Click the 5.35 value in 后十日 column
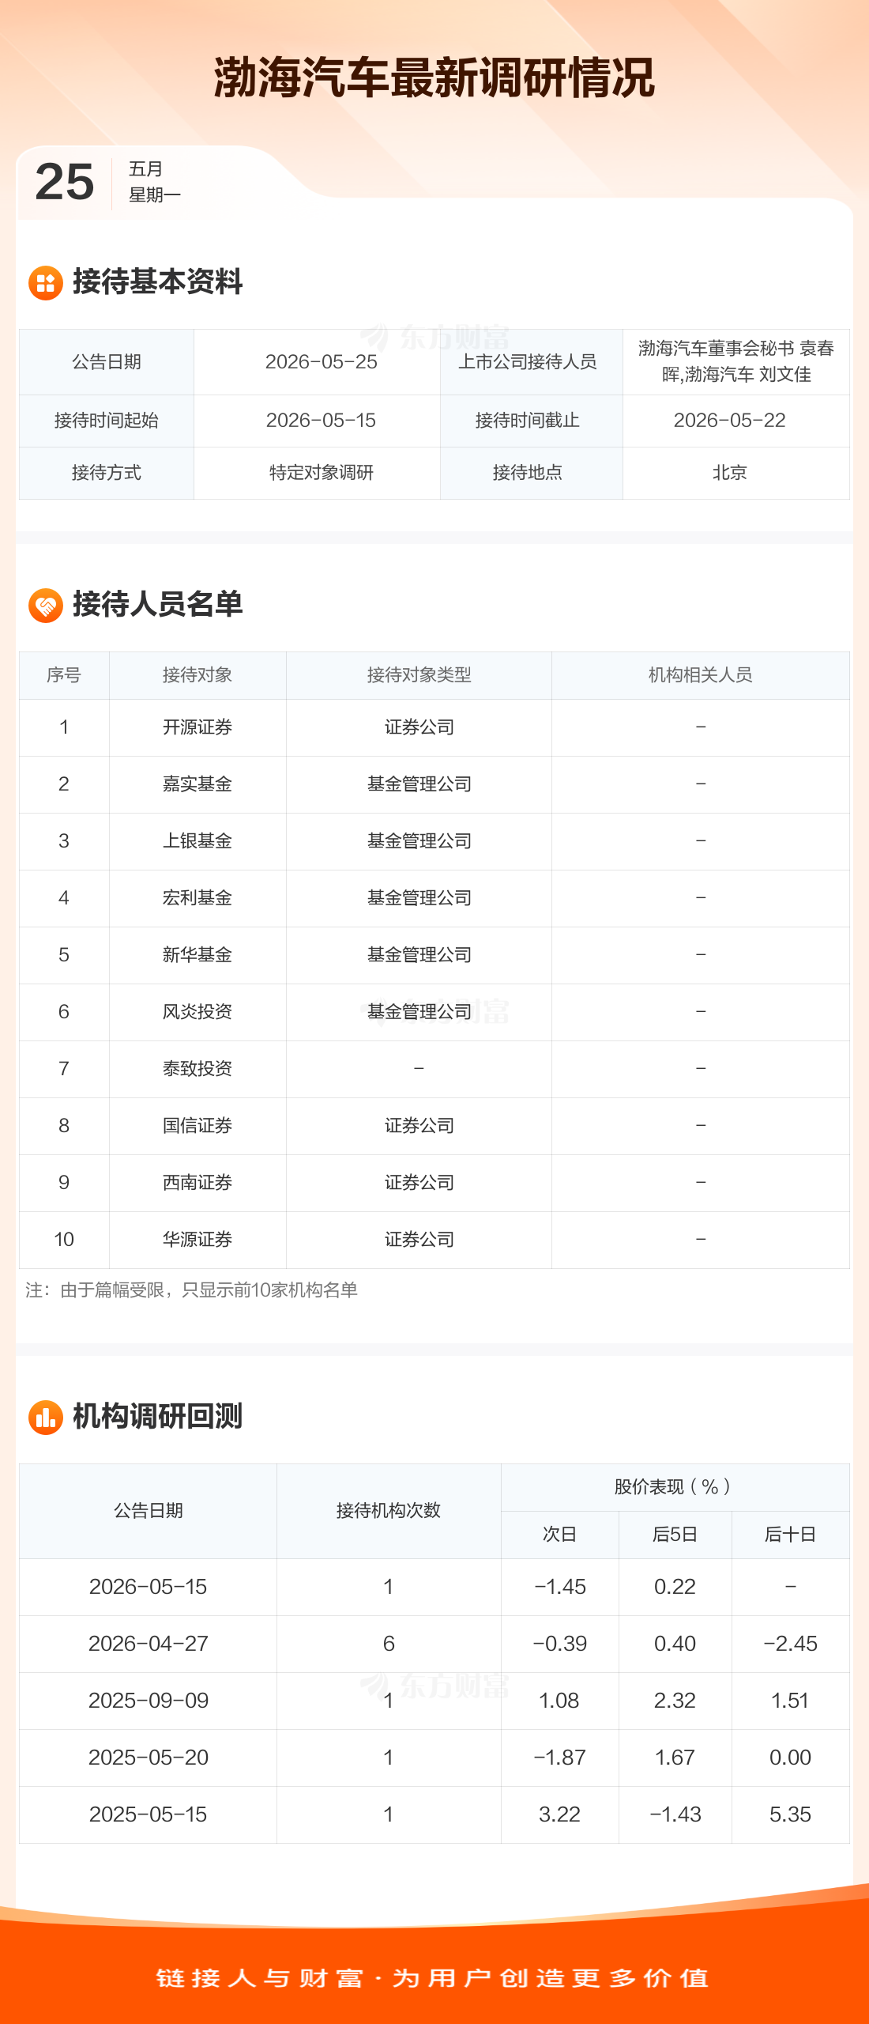 tap(790, 1814)
